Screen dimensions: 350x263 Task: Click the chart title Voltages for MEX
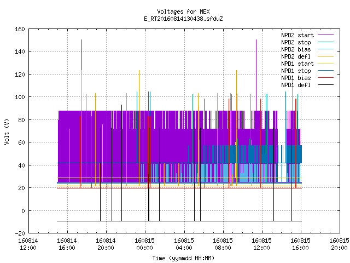pyautogui.click(x=183, y=12)
